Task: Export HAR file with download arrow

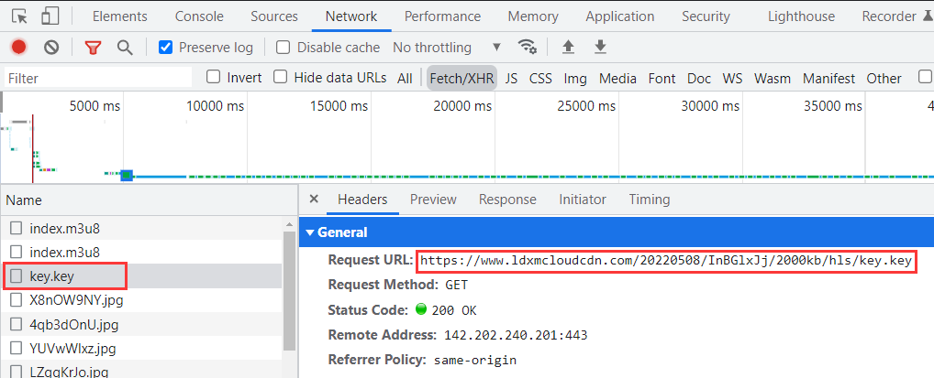Action: [600, 48]
